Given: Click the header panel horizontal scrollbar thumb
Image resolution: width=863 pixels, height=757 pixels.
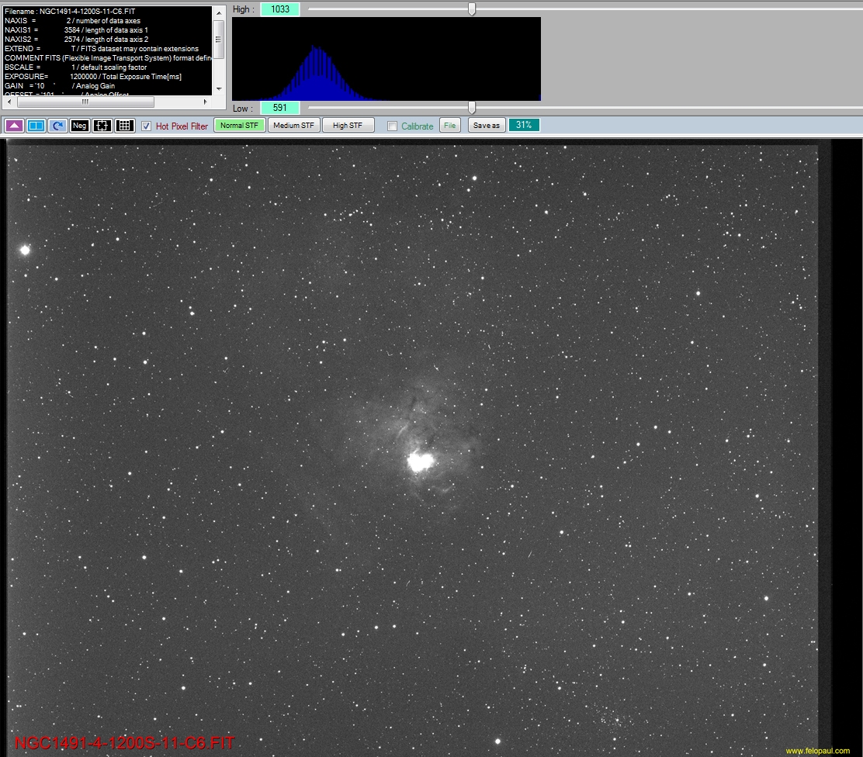Looking at the screenshot, I should (86, 102).
